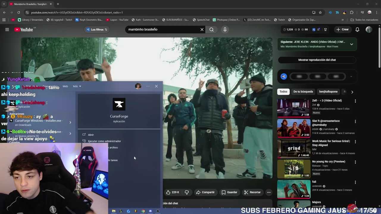This screenshot has width=381, height=214.
Task: Open the YouTube hamburger guide menu
Action: click(x=7, y=29)
